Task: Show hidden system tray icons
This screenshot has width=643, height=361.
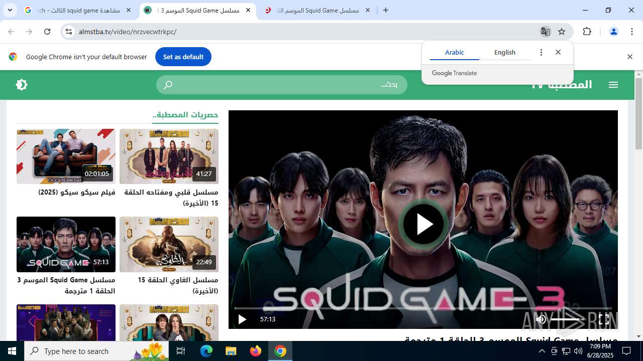Action: pyautogui.click(x=542, y=351)
